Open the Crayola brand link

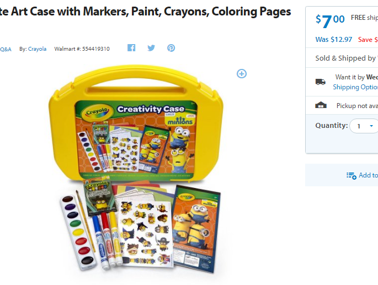(37, 49)
